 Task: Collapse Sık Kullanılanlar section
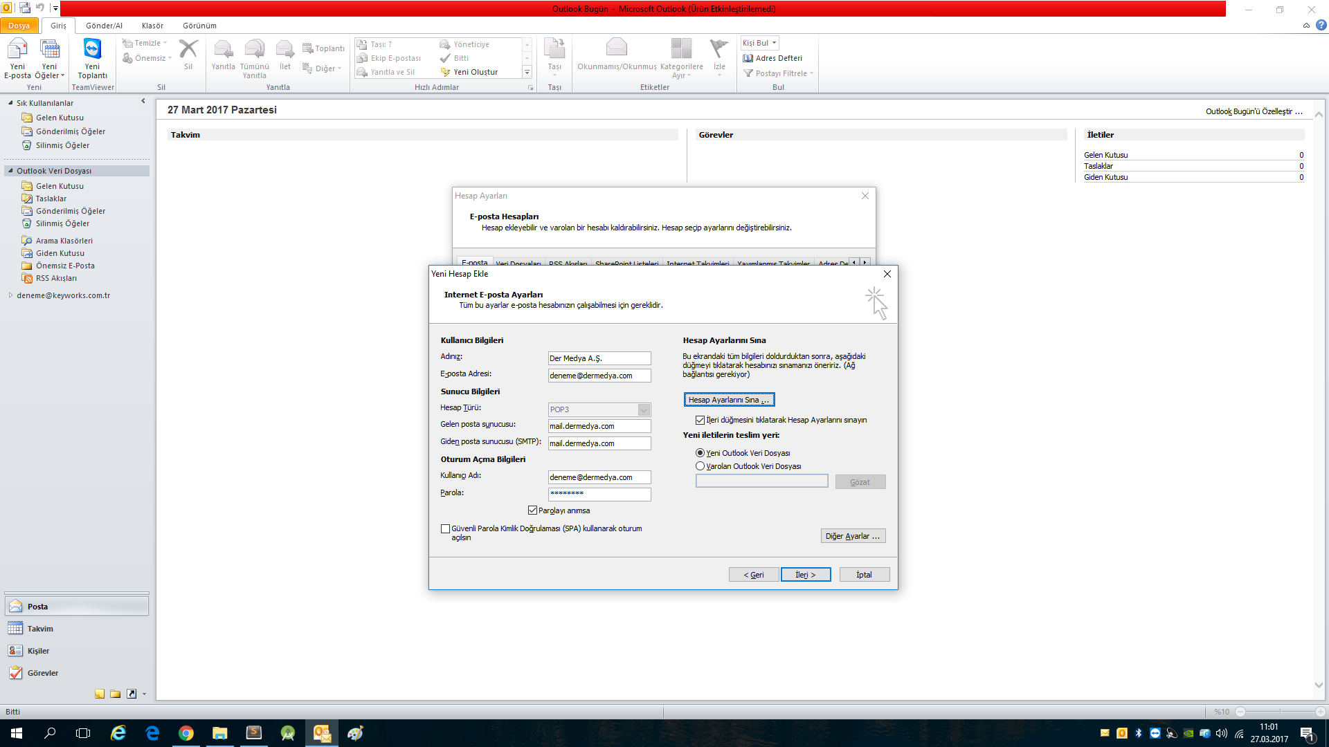tap(10, 102)
